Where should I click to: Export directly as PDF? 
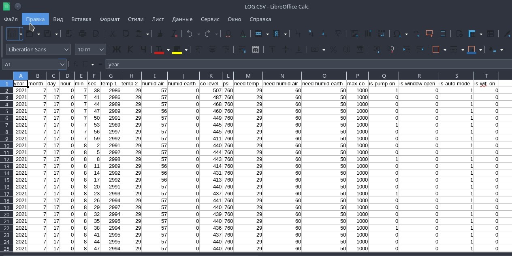pos(69,34)
